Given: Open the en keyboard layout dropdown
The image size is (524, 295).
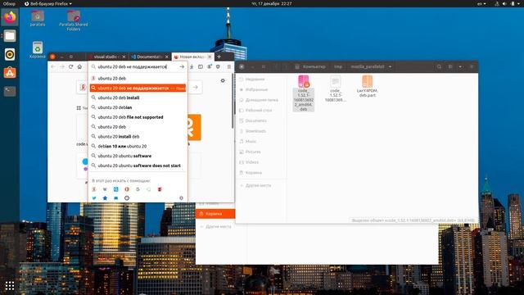Looking at the screenshot, I should click(481, 3).
